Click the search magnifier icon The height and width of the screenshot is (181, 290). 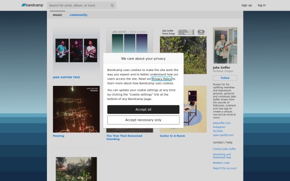pos(112,5)
